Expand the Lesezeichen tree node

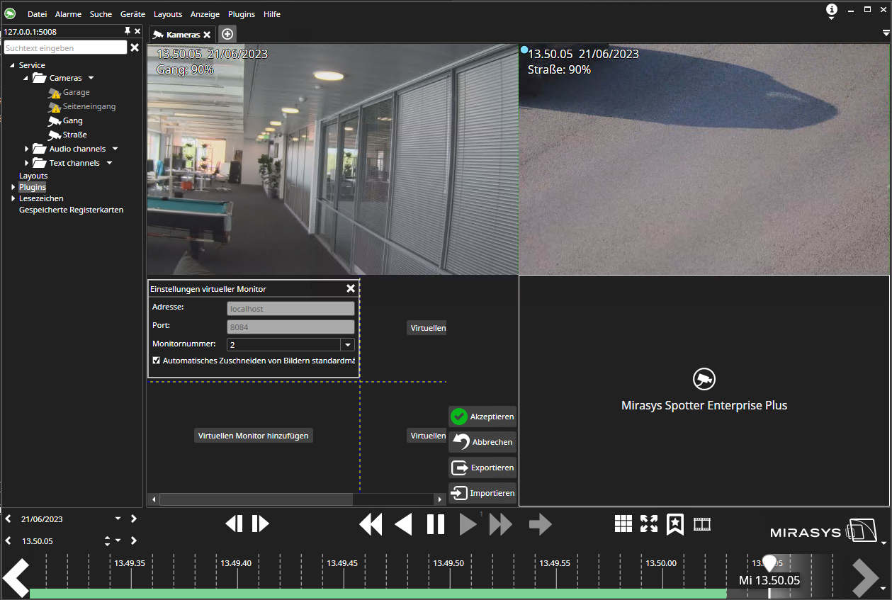coord(13,199)
